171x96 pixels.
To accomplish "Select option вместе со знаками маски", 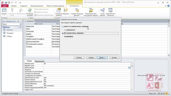I will [63, 27].
